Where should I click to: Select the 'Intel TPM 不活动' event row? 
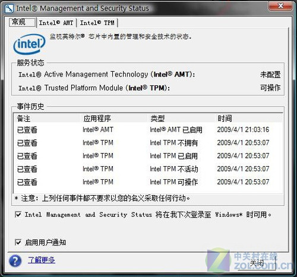(148, 169)
